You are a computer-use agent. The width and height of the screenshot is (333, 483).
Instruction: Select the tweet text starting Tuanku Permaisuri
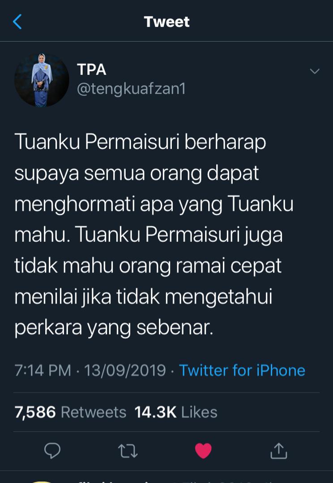point(154,234)
